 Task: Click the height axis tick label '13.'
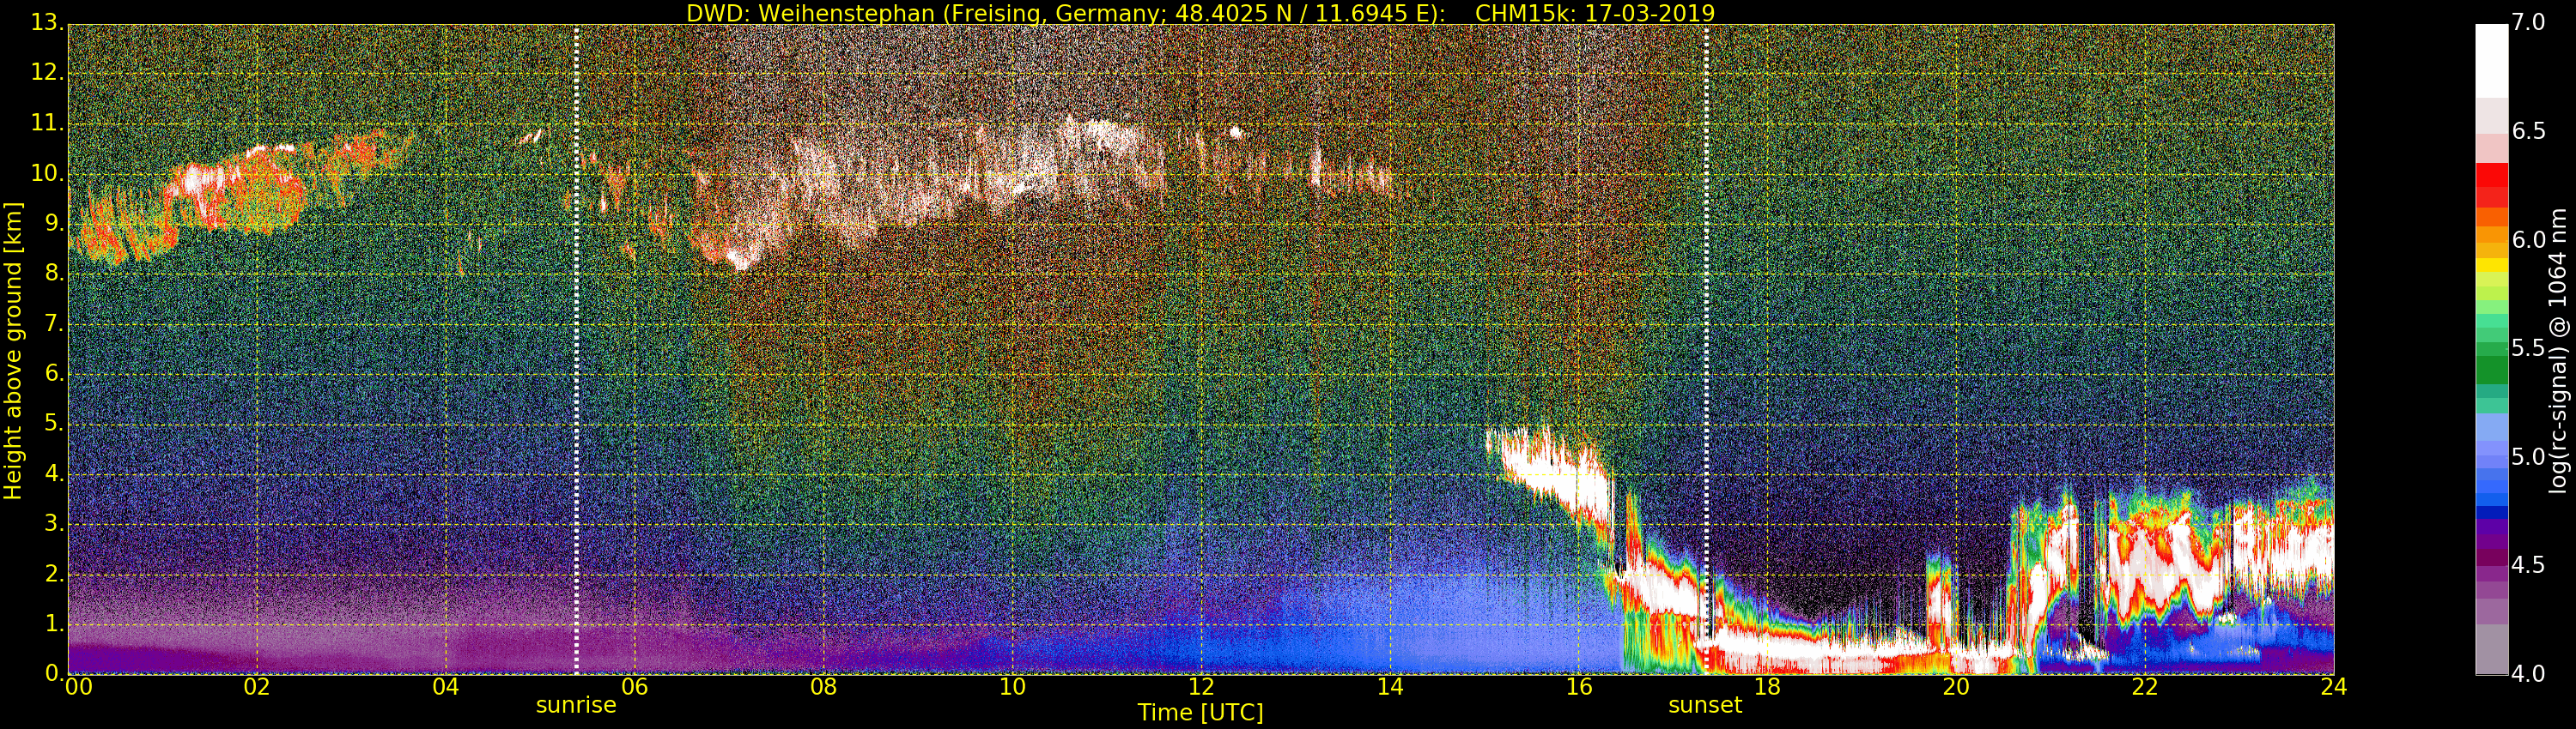click(x=46, y=23)
